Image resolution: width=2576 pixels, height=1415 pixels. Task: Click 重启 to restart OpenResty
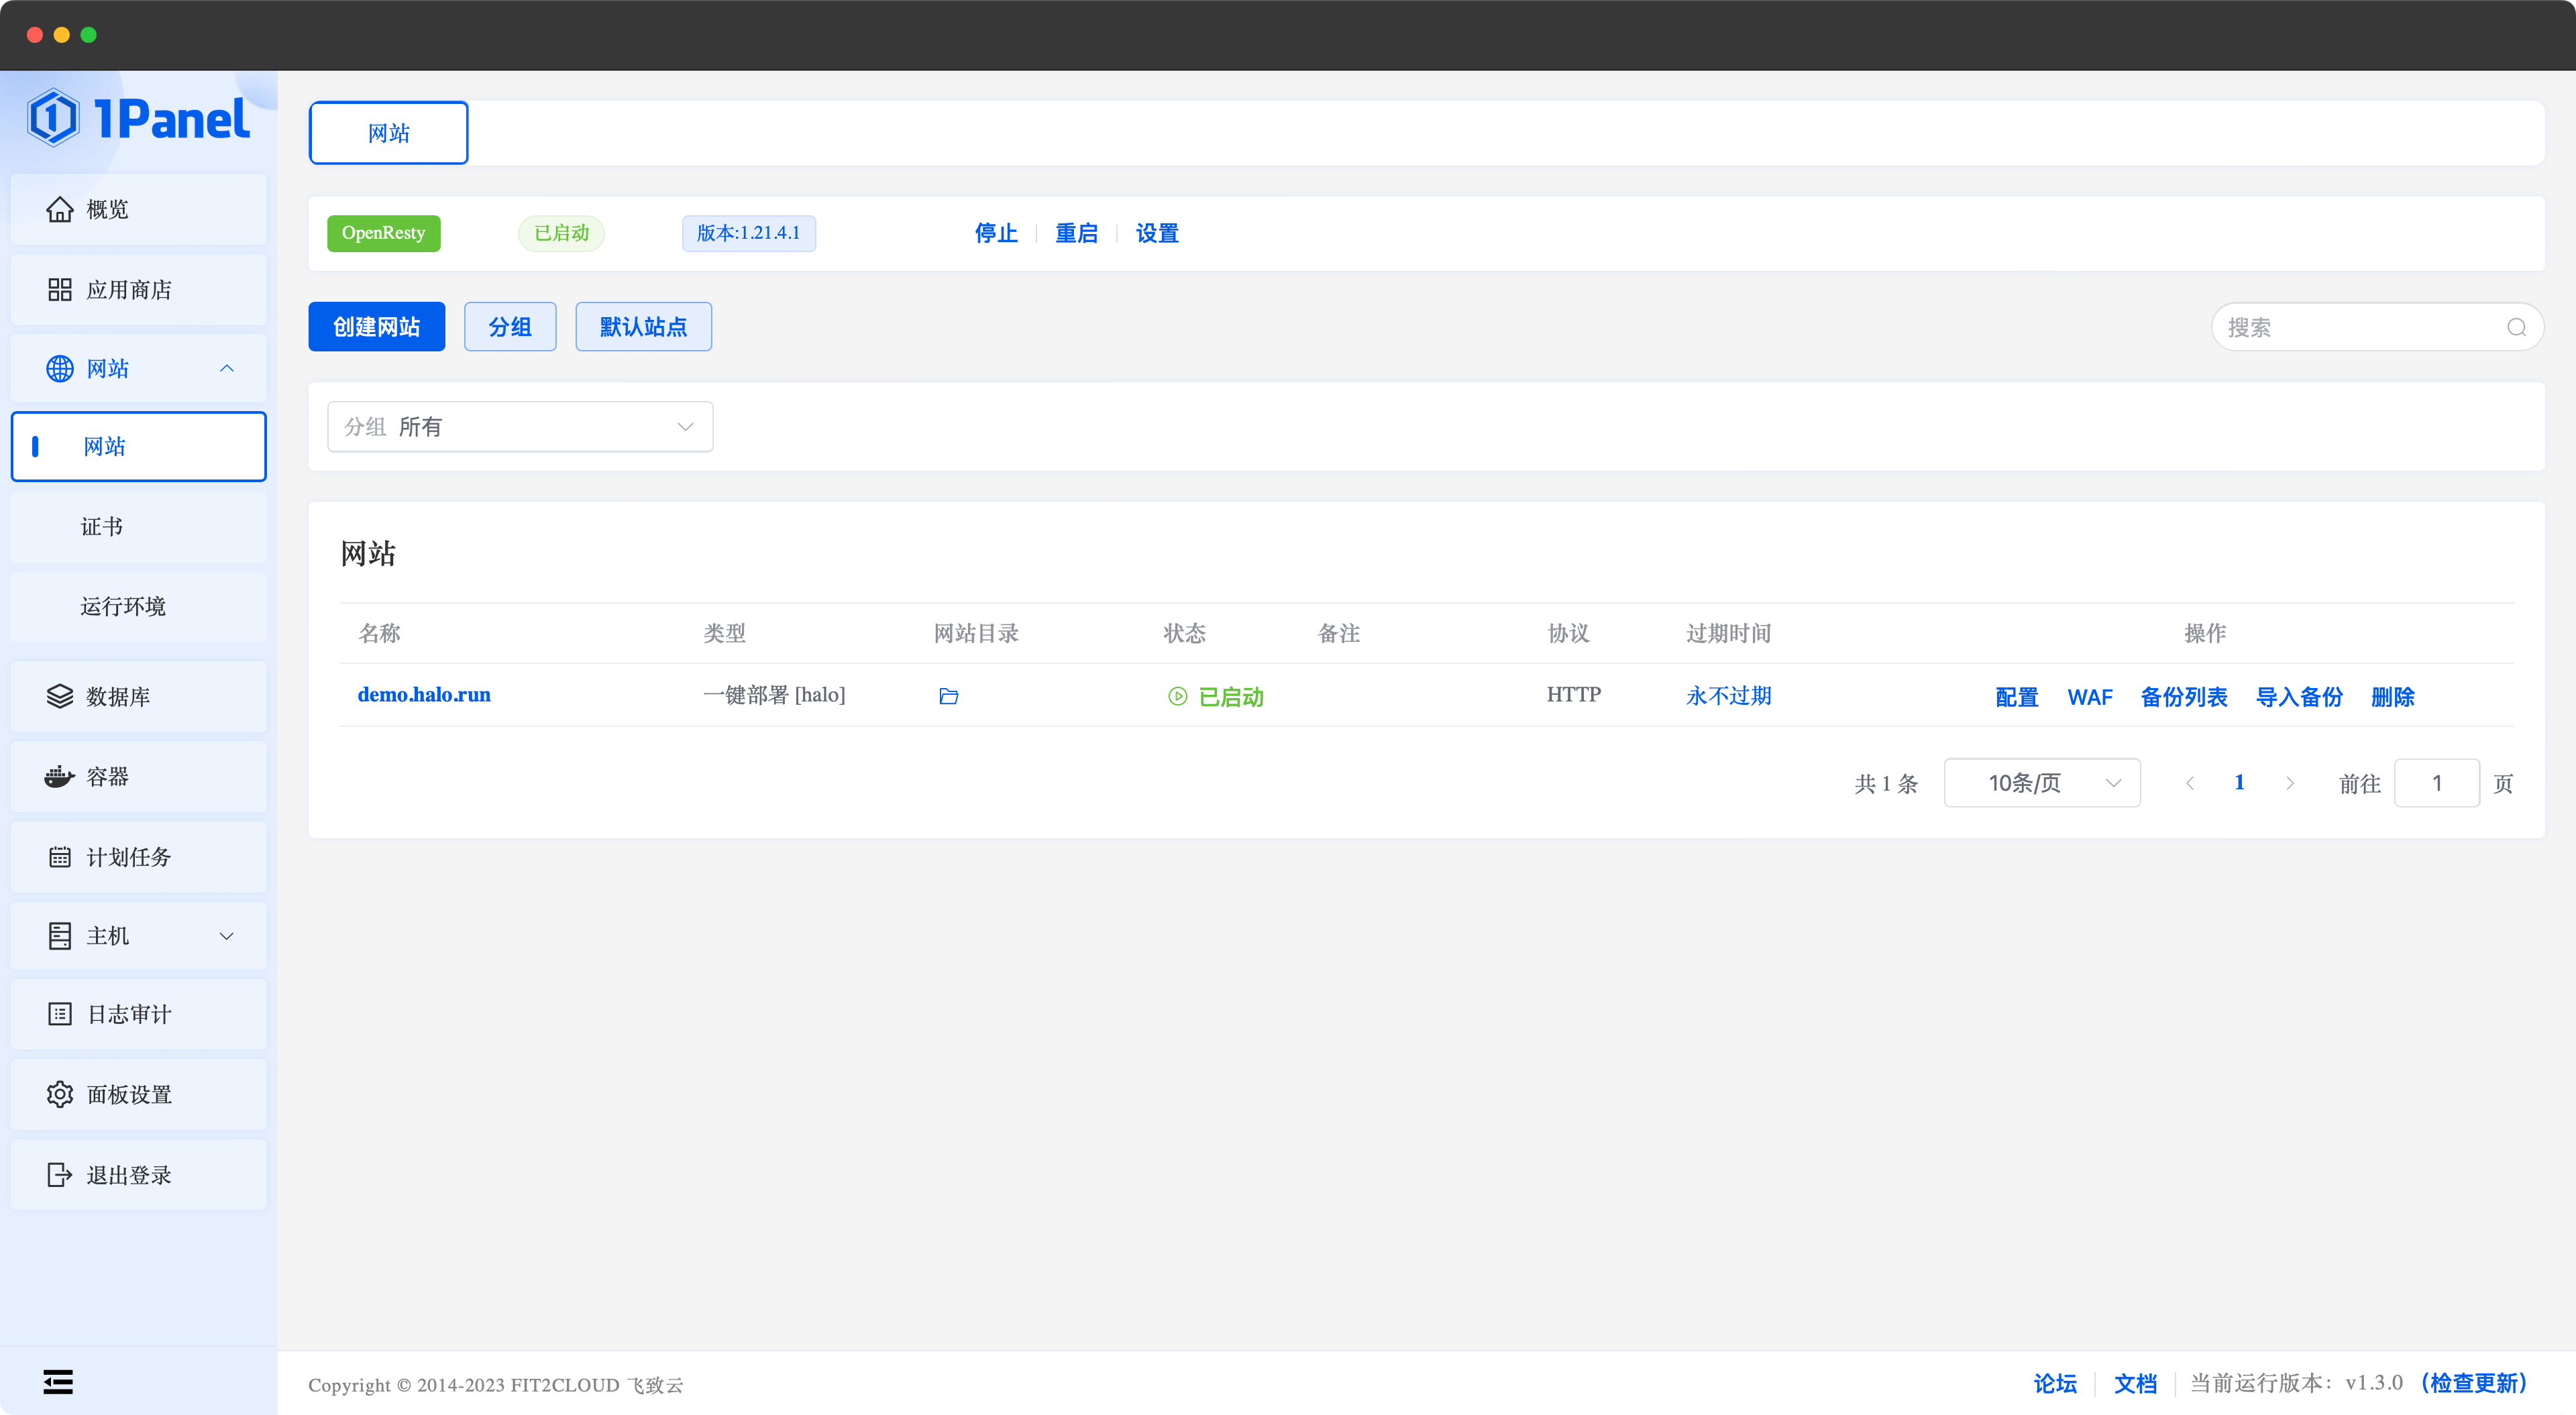(1076, 233)
